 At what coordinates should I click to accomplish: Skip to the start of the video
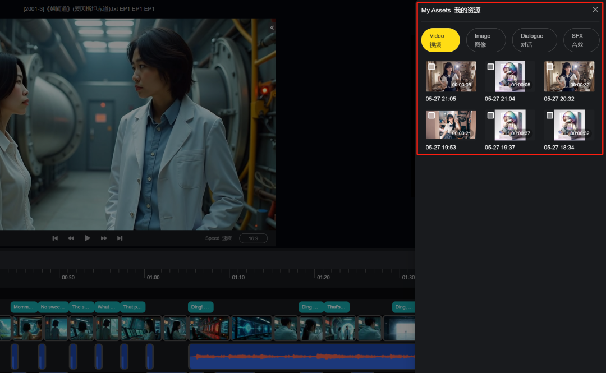click(x=55, y=238)
